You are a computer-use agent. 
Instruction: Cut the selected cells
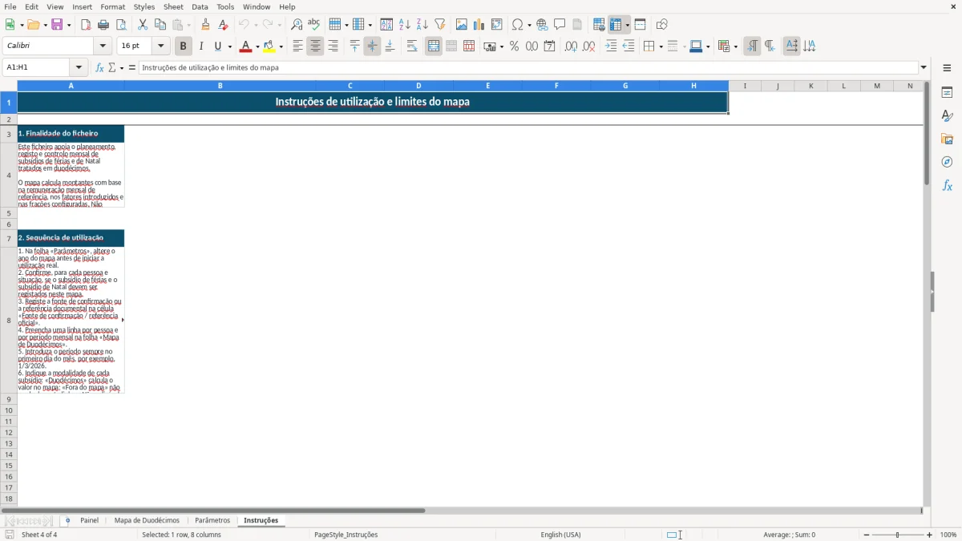pos(143,25)
